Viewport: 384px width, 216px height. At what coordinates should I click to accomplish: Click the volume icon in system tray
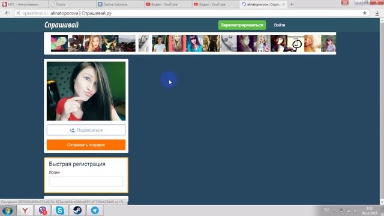pos(355,211)
